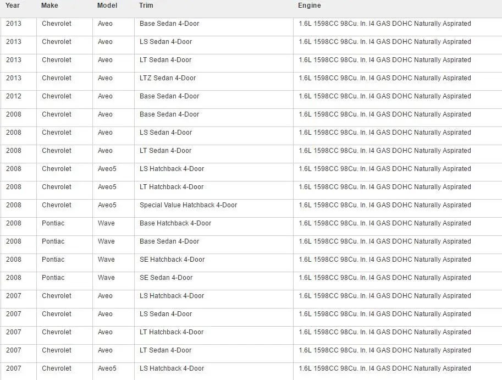This screenshot has height=380, width=502.
Task: Click the Engine column header
Action: [309, 5]
